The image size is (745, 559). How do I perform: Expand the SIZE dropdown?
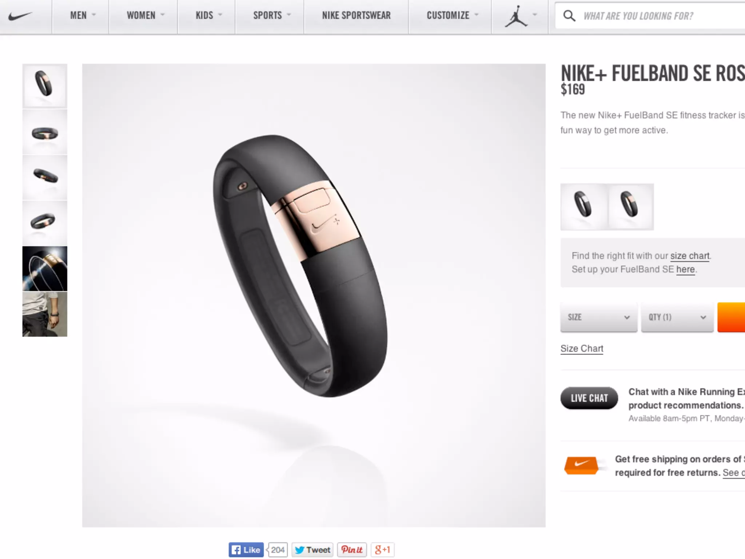coord(599,317)
